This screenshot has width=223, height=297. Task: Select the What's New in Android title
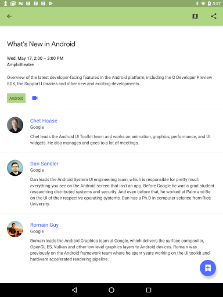pyautogui.click(x=41, y=44)
